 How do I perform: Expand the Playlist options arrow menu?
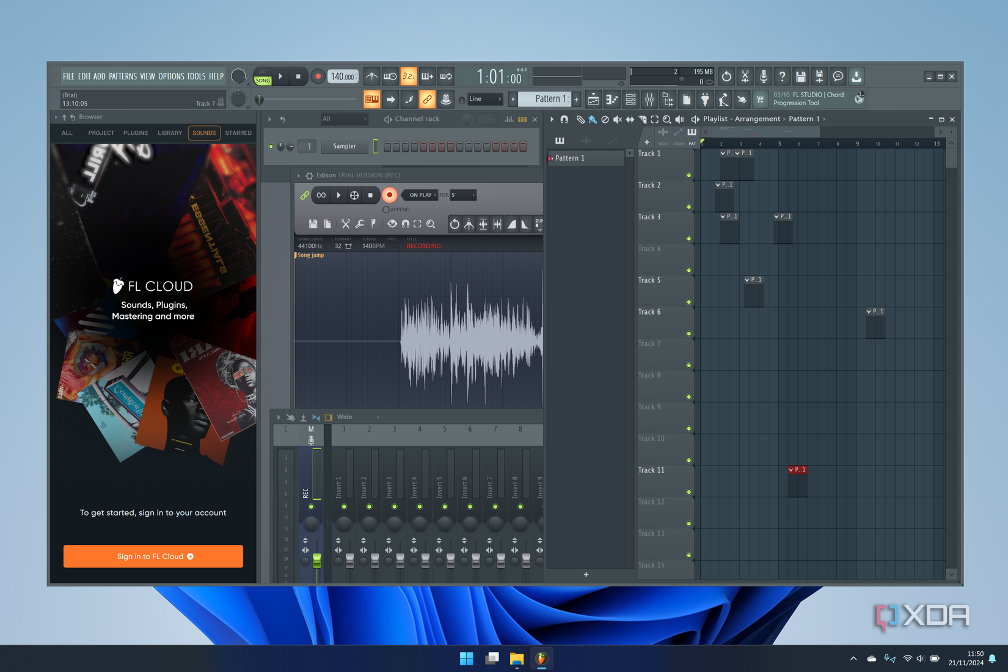552,119
